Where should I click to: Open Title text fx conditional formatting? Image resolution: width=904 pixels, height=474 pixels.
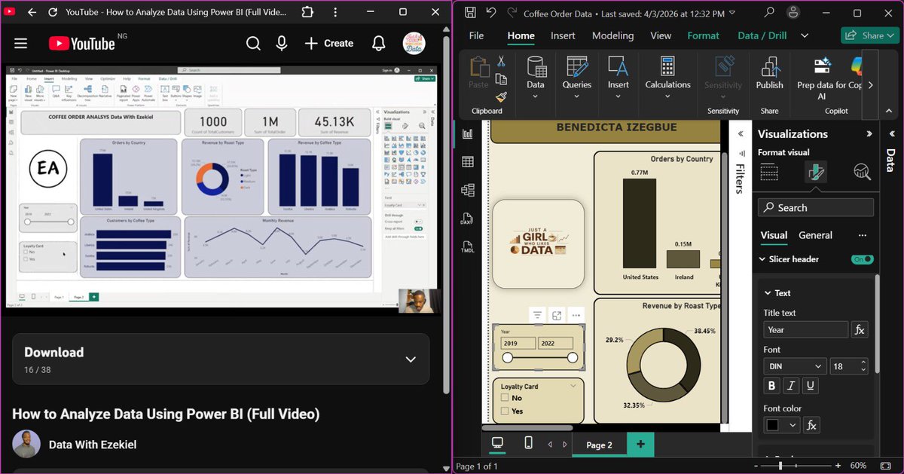pos(860,329)
